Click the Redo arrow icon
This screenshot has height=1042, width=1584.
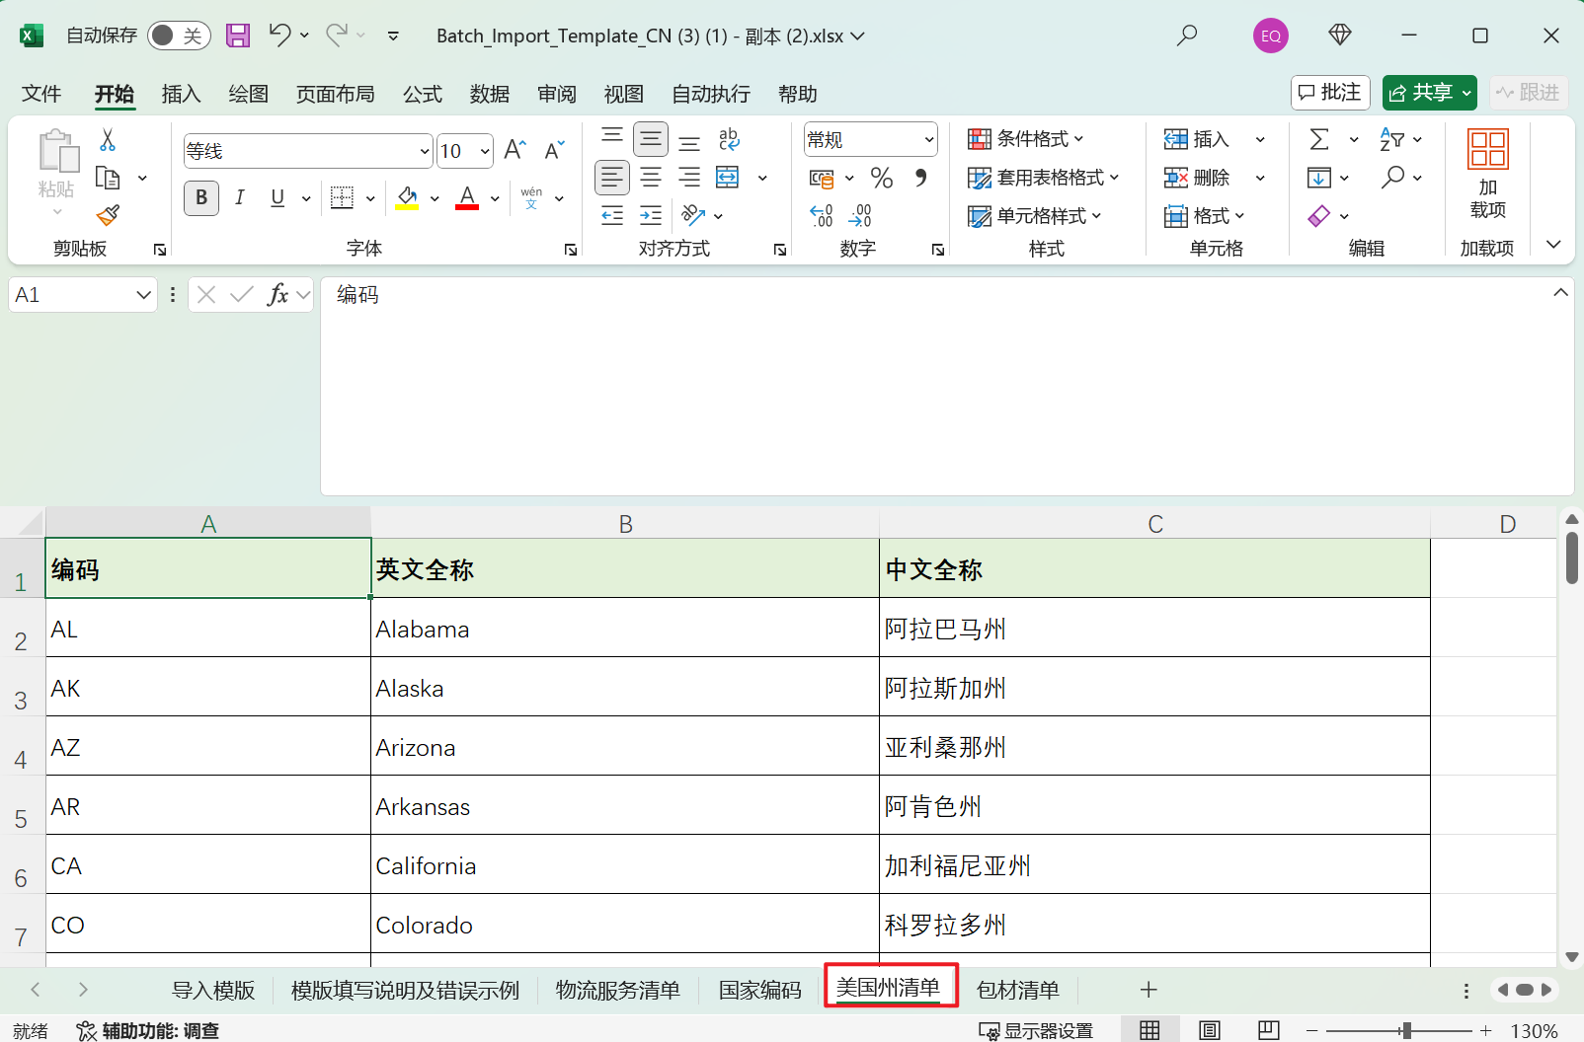337,36
